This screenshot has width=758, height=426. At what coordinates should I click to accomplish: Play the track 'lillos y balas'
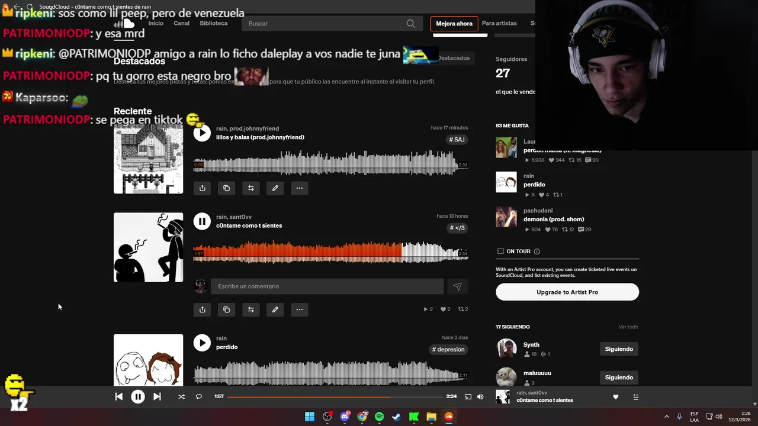[202, 133]
